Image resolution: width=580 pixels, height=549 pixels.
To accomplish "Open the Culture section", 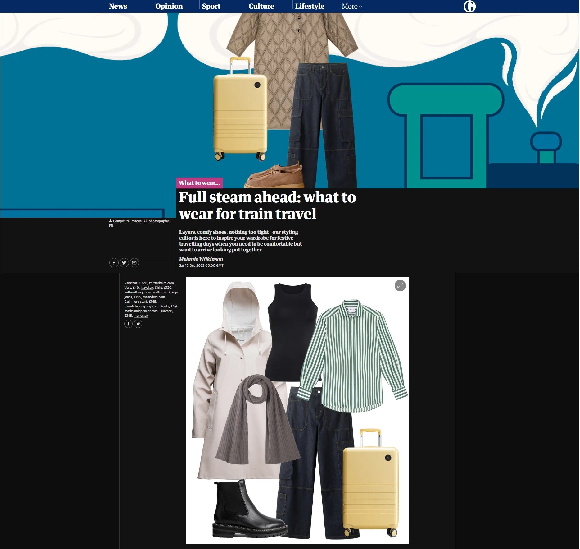I will click(261, 6).
